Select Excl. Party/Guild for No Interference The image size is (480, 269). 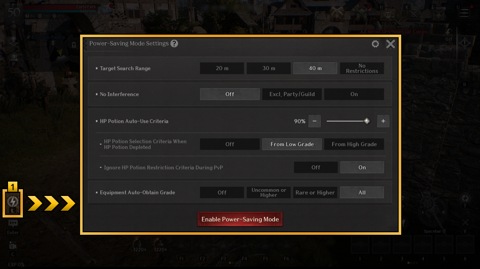(x=292, y=94)
